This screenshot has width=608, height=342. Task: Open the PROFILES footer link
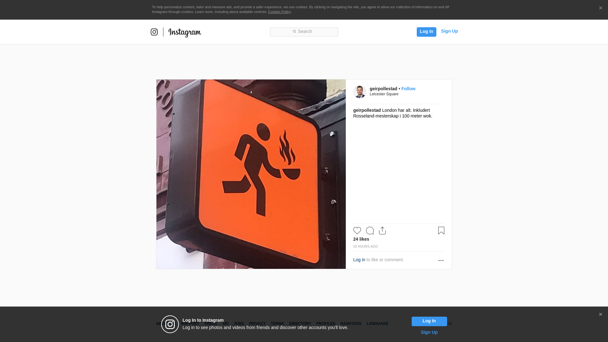point(326,324)
